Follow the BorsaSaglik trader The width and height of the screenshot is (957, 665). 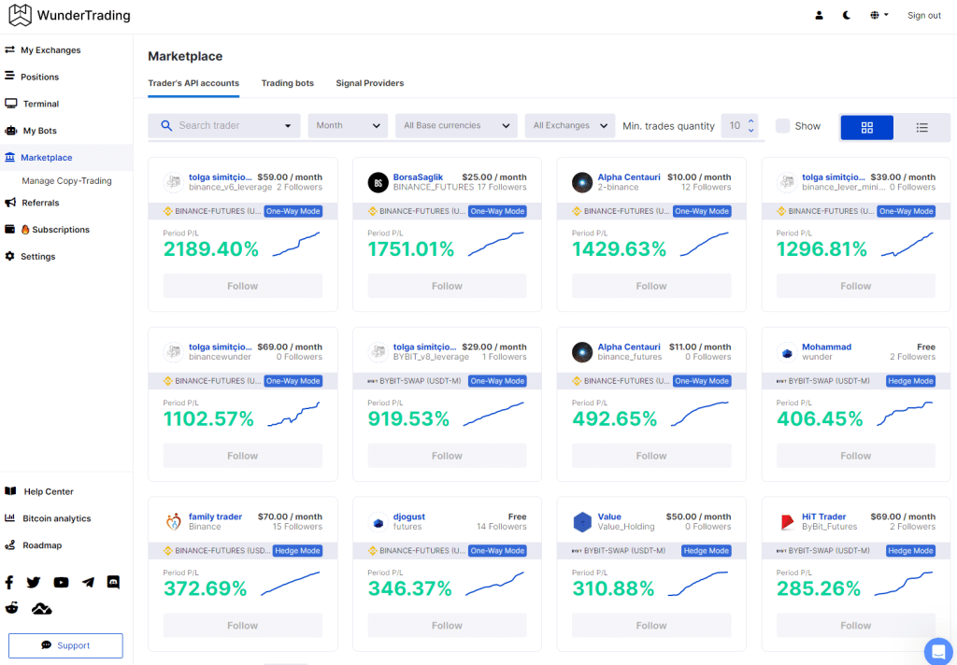click(x=446, y=286)
